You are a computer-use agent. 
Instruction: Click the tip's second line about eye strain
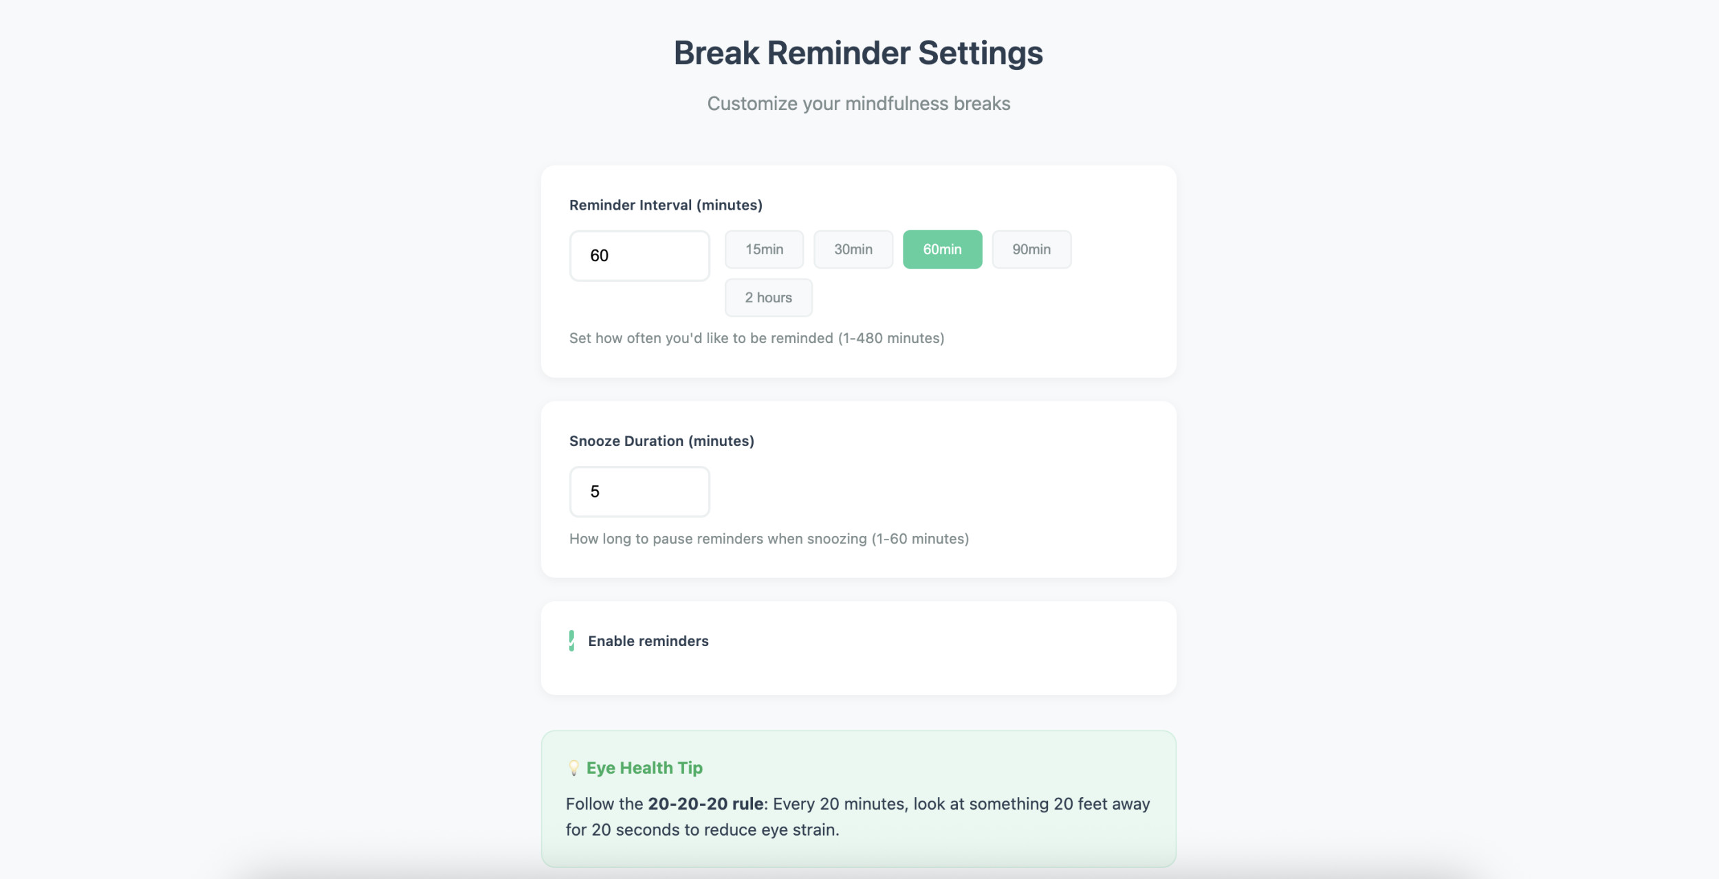coord(702,830)
